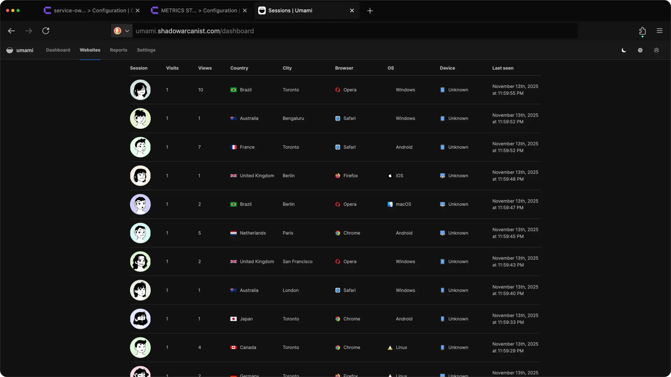Navigate forward with the browser forward arrow

tap(28, 31)
